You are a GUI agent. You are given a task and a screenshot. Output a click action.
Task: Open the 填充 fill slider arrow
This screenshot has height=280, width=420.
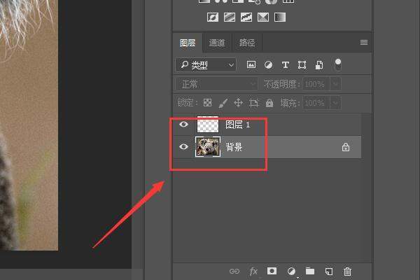pos(335,103)
